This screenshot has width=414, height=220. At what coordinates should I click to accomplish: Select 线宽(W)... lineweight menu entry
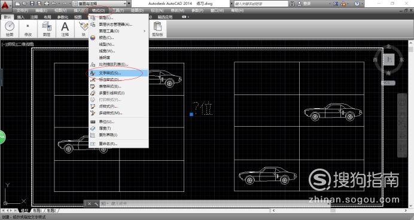(x=119, y=51)
